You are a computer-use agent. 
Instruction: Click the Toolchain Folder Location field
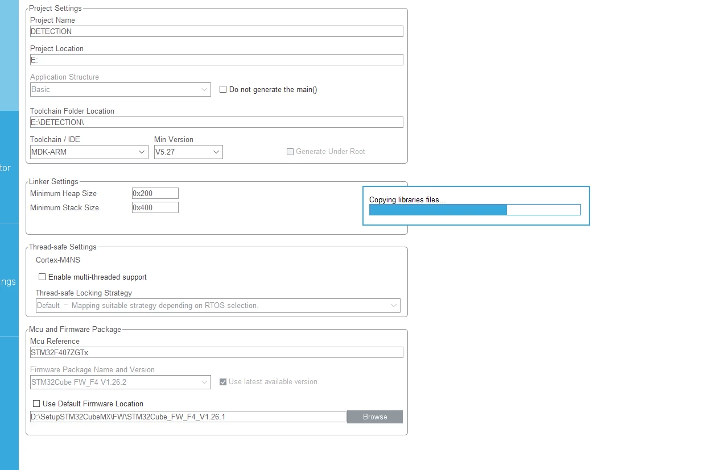[x=216, y=122]
